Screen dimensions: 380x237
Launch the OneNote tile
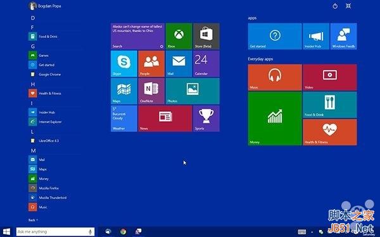[151, 91]
